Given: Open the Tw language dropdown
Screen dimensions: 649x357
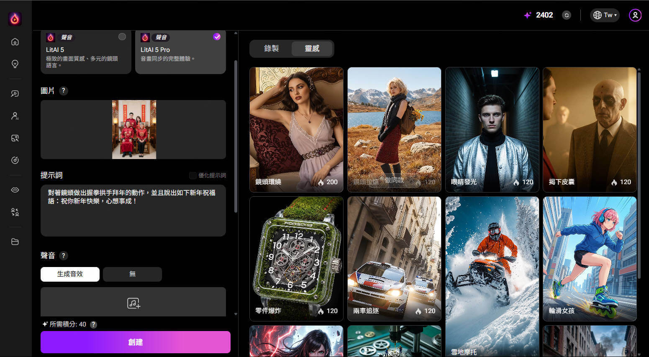Looking at the screenshot, I should pyautogui.click(x=605, y=15).
